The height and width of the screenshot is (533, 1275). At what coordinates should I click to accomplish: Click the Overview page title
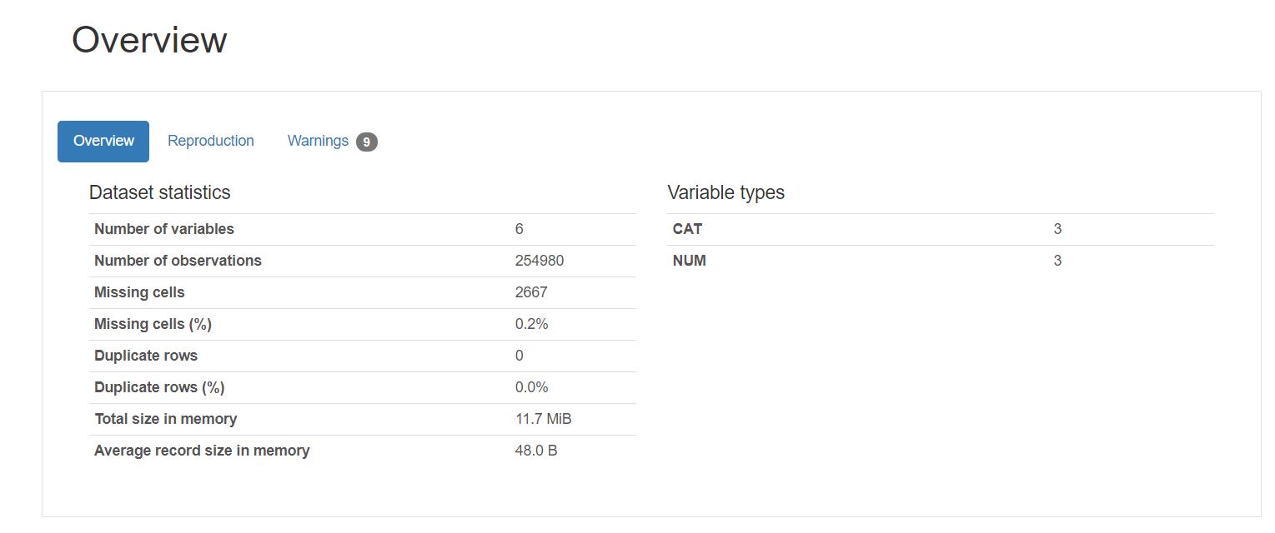point(149,38)
